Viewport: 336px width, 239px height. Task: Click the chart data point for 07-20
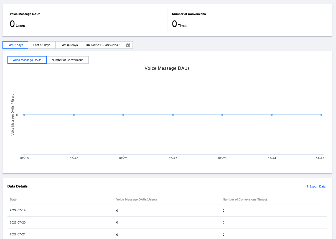tap(74, 115)
